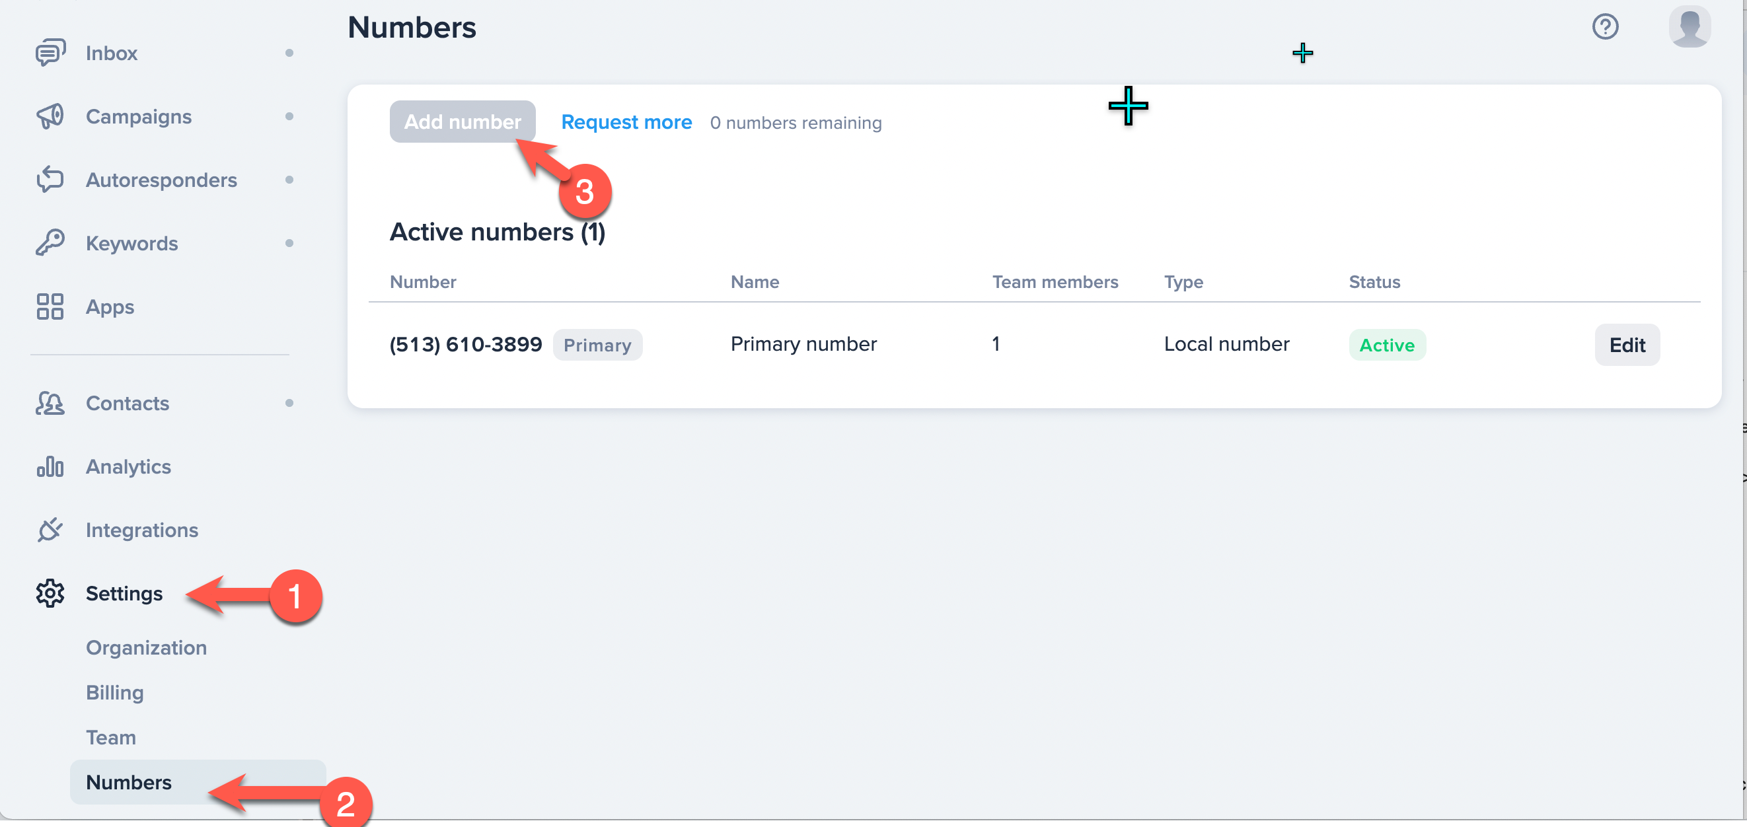This screenshot has width=1747, height=827.
Task: Click the Name column header
Action: tap(755, 282)
